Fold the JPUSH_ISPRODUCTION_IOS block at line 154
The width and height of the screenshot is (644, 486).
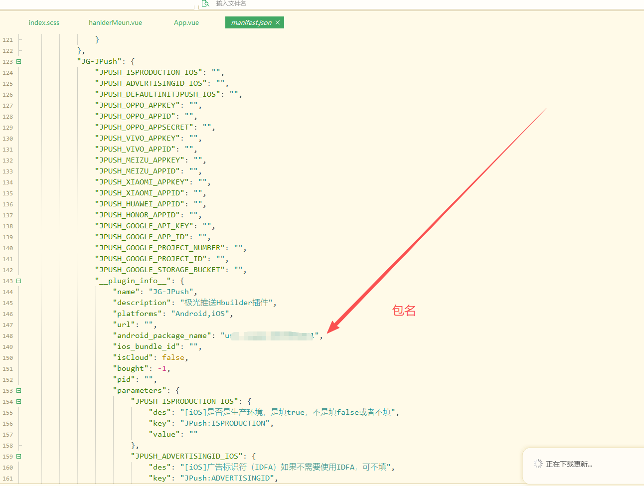(19, 402)
